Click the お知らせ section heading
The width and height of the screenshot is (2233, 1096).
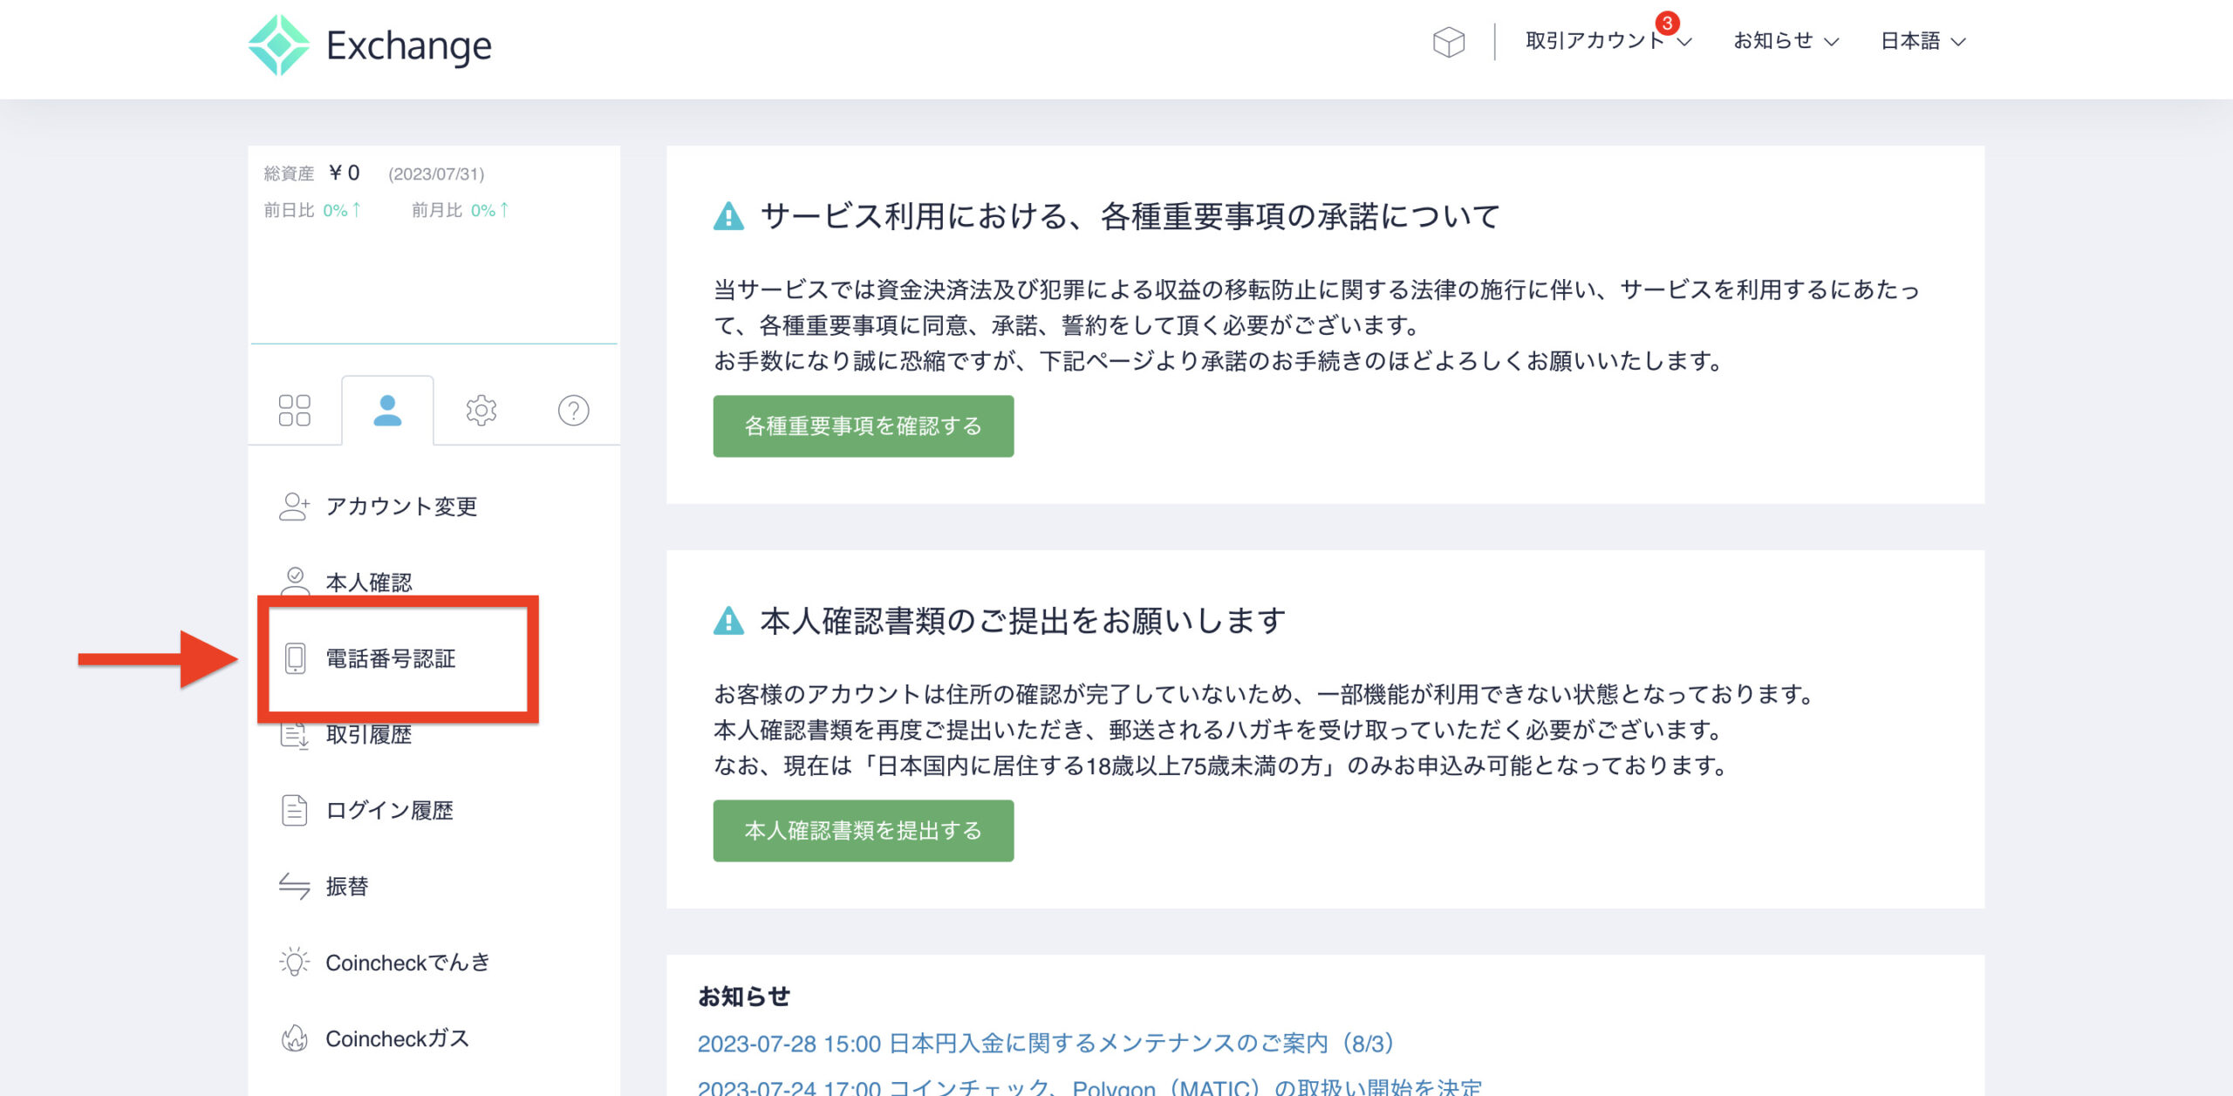click(x=743, y=996)
